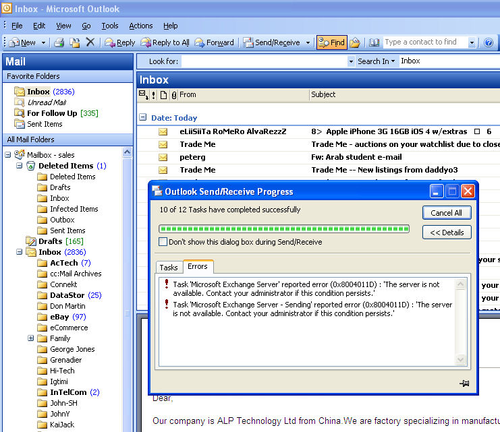Open the Actions menu

(x=140, y=26)
